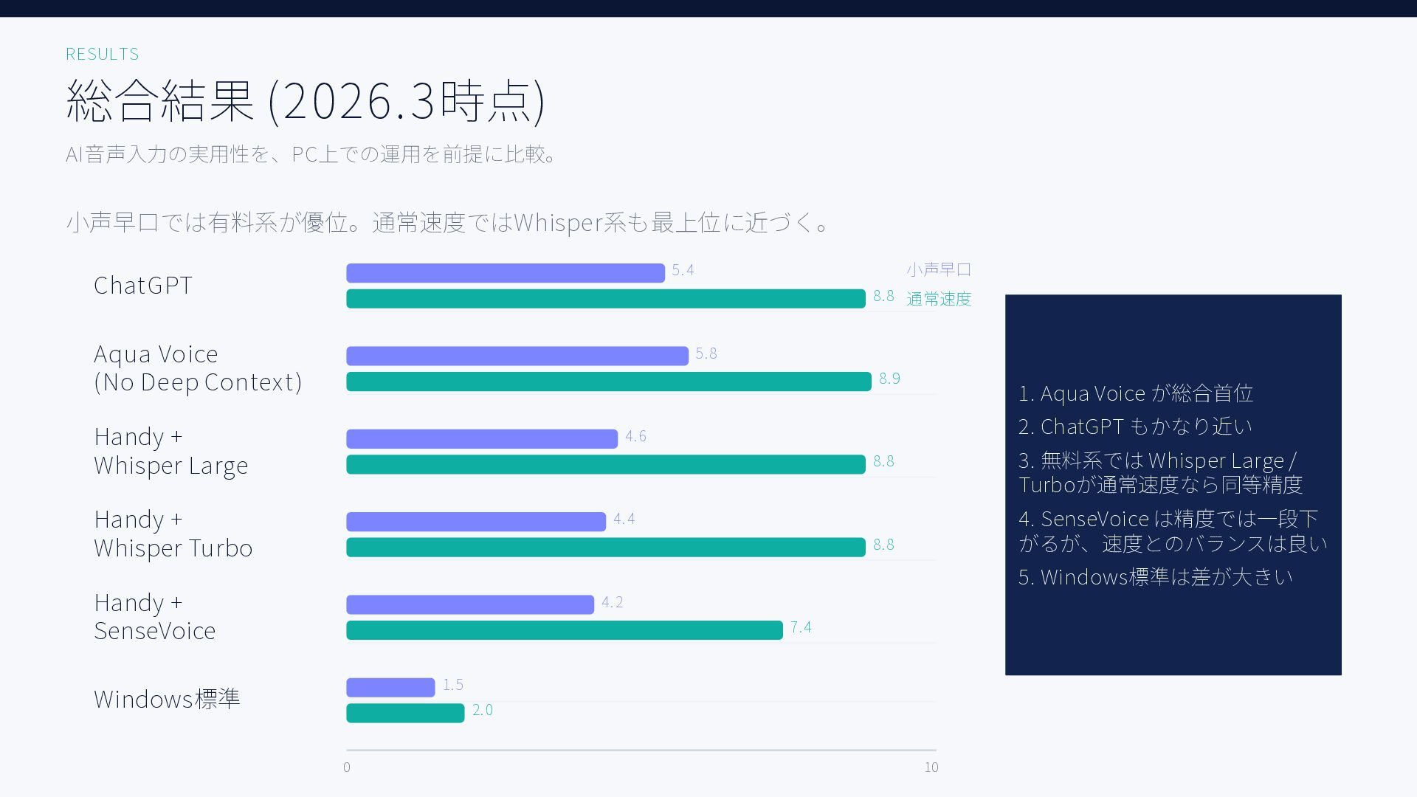Select Aqua Voice green bar 8.9
This screenshot has height=797, width=1417.
(x=608, y=382)
